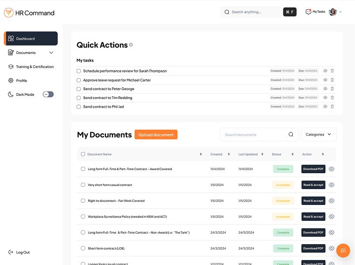
Task: Click the orange chat bubble icon
Action: point(343,250)
